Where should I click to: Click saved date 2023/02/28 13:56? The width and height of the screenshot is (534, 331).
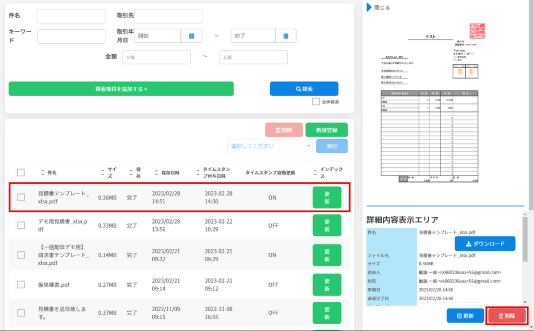coord(166,225)
